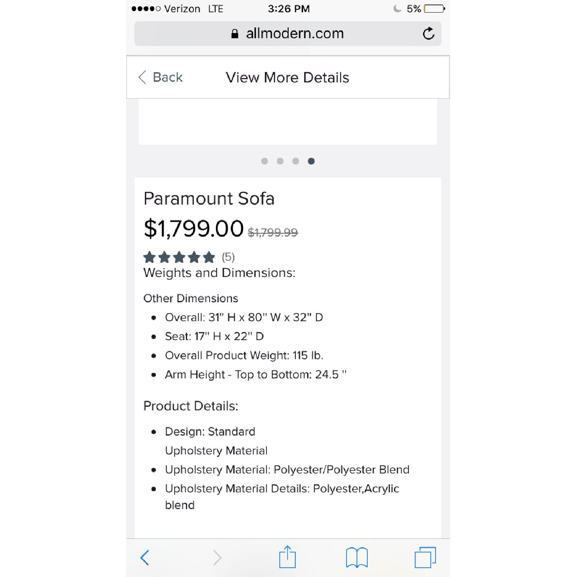Tap the browser forward arrow in bottom toolbar
This screenshot has height=577, width=577.
tap(217, 557)
